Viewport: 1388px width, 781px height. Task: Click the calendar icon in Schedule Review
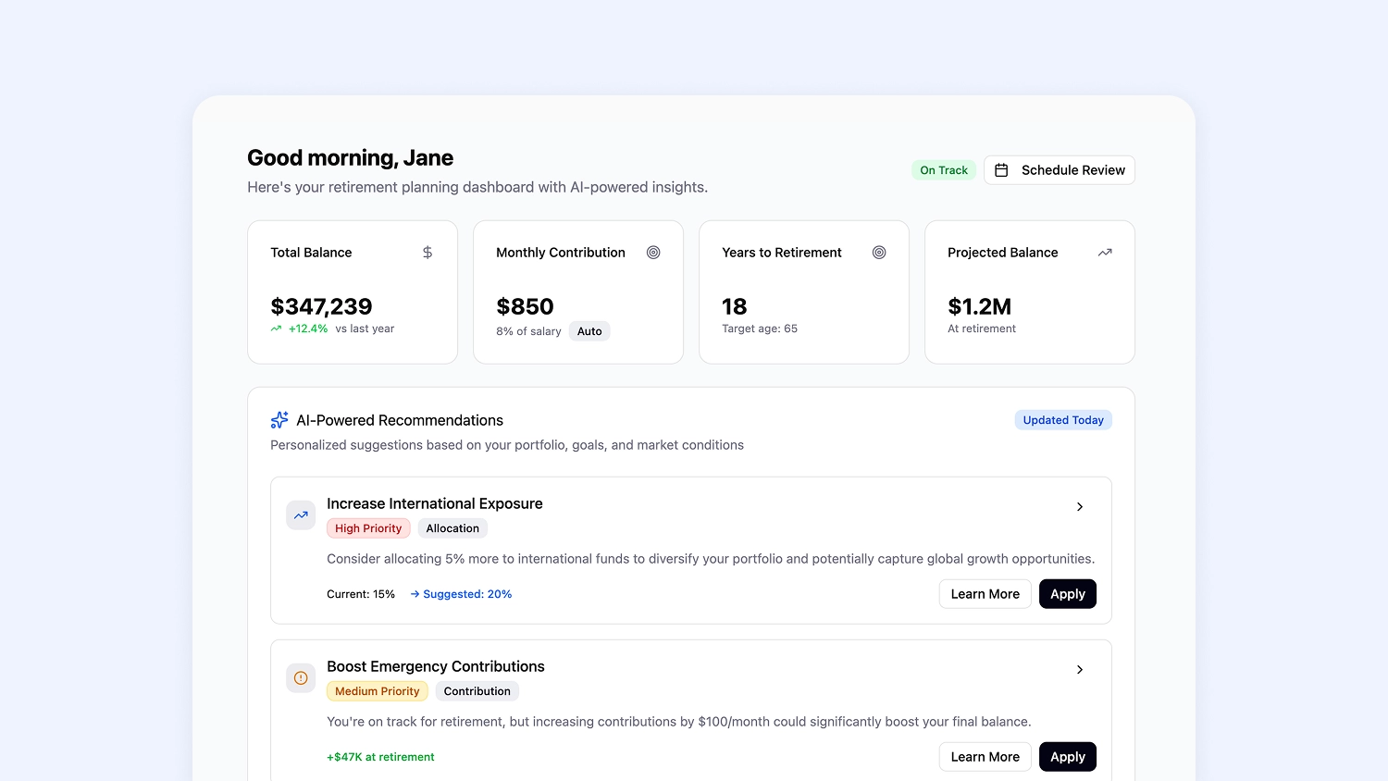pos(1001,170)
